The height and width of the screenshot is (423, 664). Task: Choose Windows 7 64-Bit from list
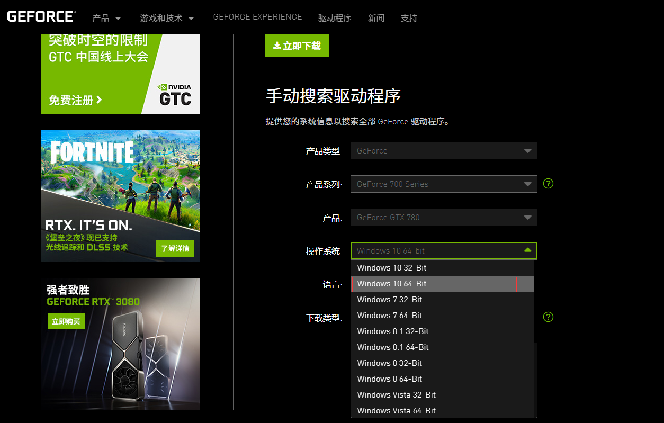[x=390, y=316]
